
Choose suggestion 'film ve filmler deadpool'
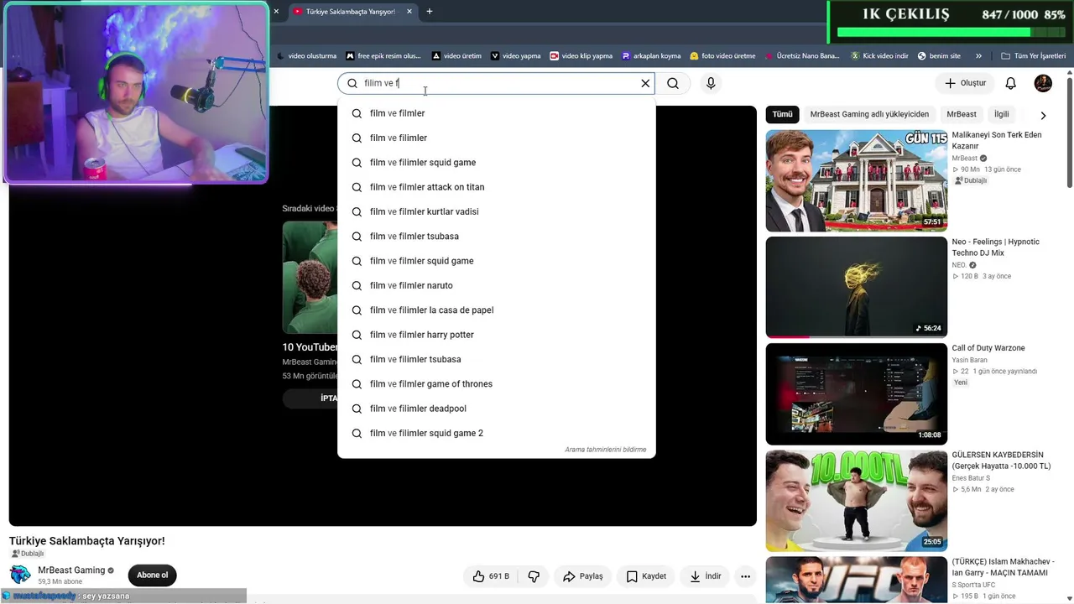click(496, 409)
